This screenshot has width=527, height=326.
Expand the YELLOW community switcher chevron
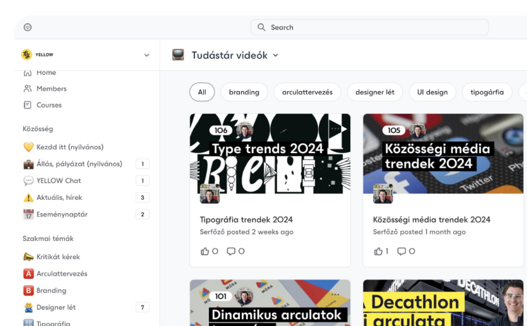[x=146, y=55]
